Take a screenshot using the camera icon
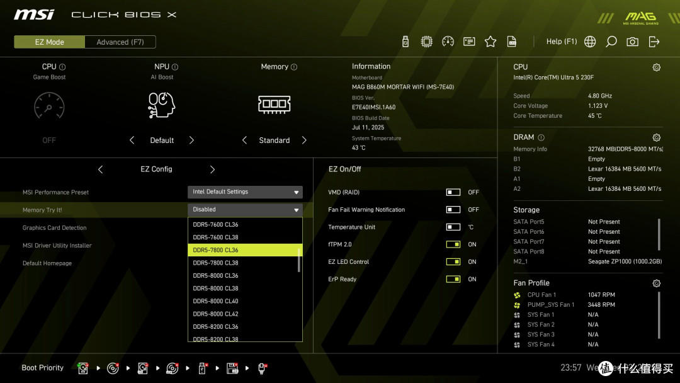Viewport: 680px width, 383px height. click(x=632, y=42)
